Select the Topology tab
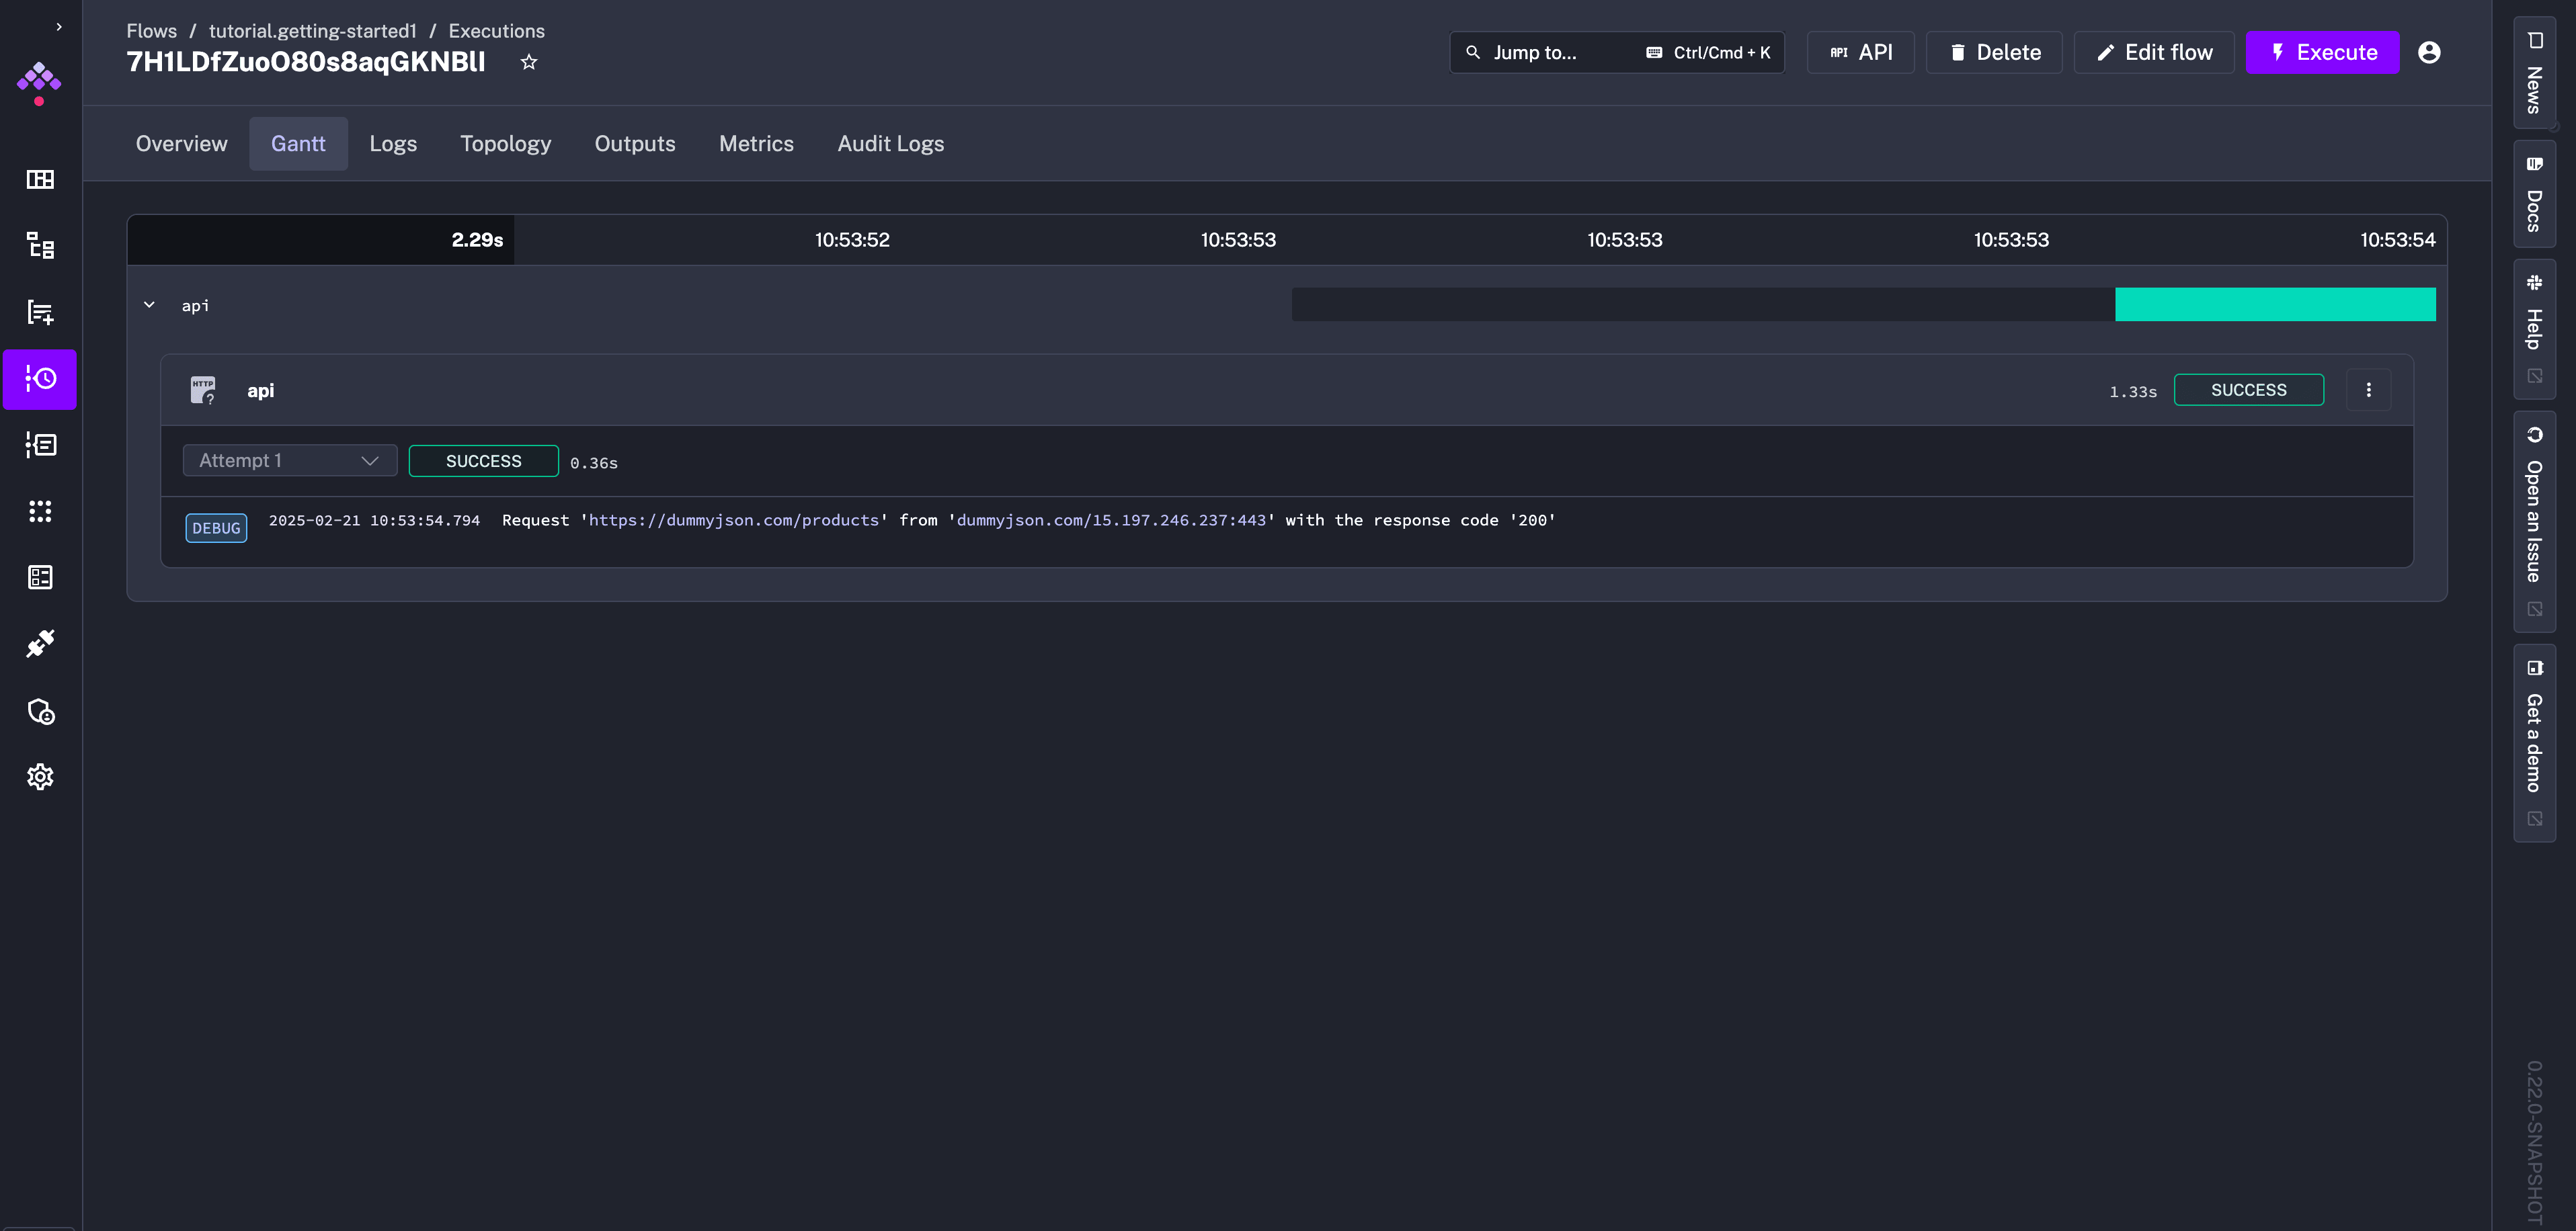 coord(504,143)
